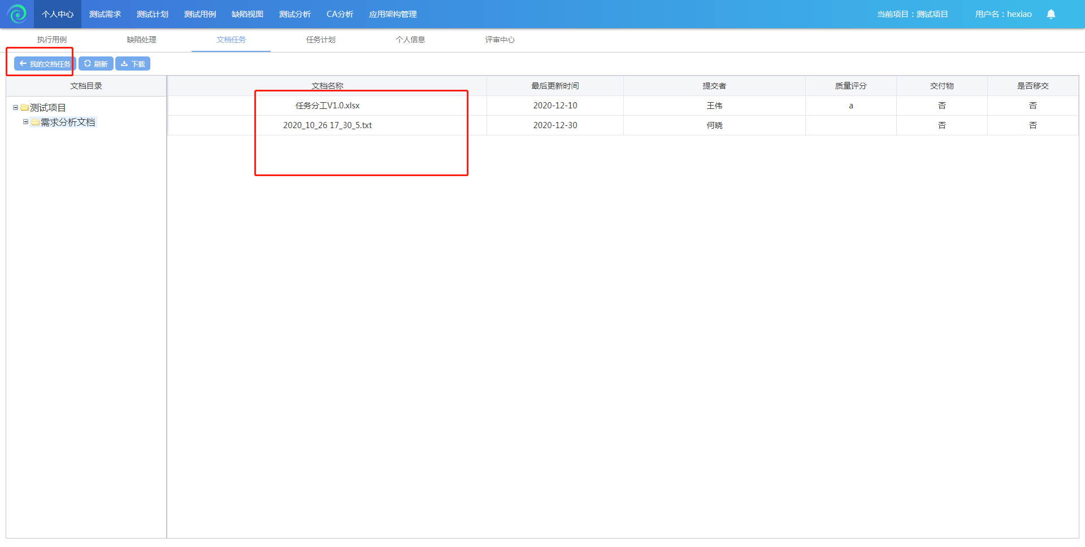Click the green swirl app logo

pos(17,14)
